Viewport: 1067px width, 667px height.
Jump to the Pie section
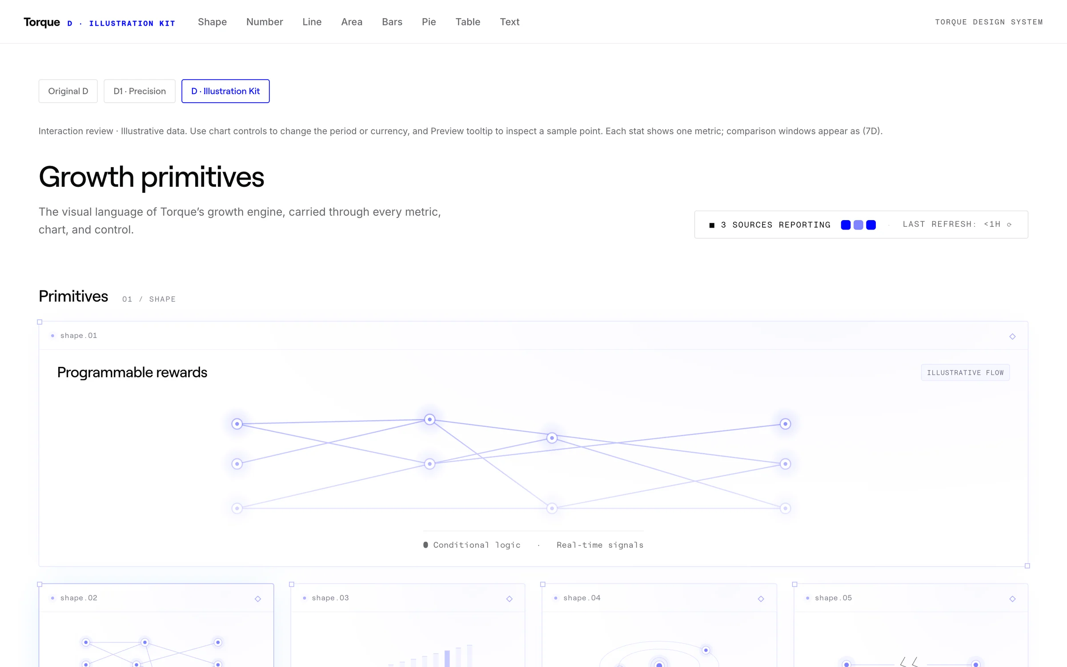[429, 22]
